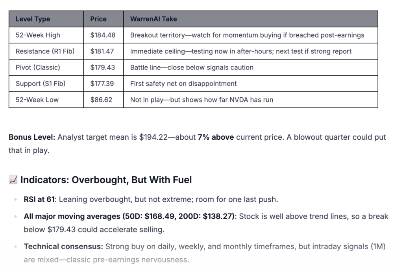
Task: Click the "Price" column header
Action: (98, 19)
